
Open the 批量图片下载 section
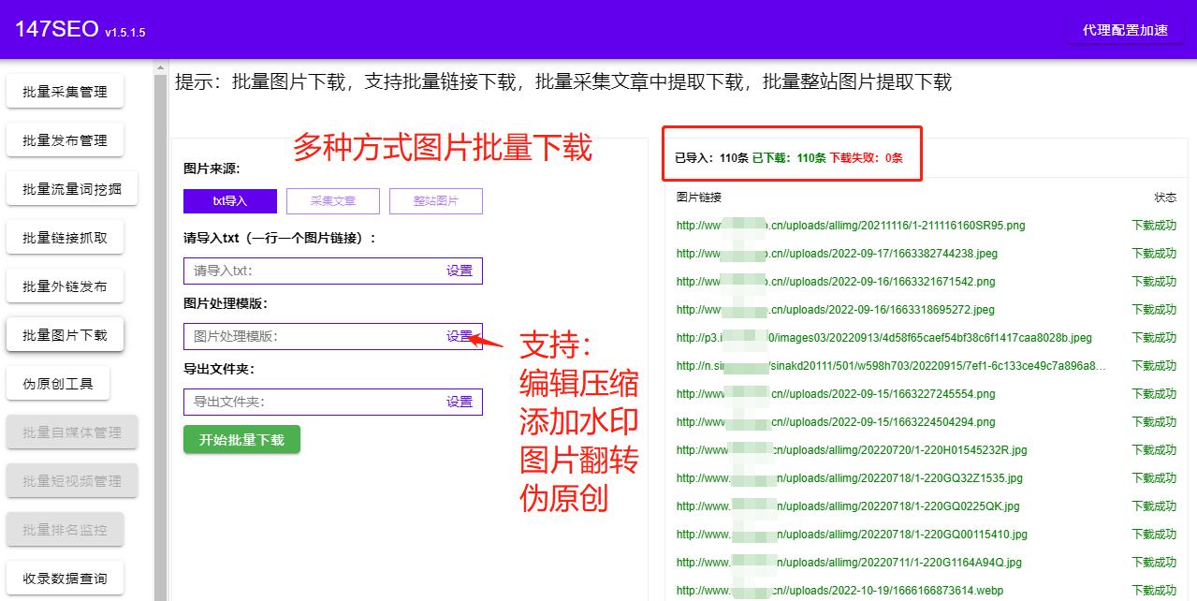[x=65, y=334]
